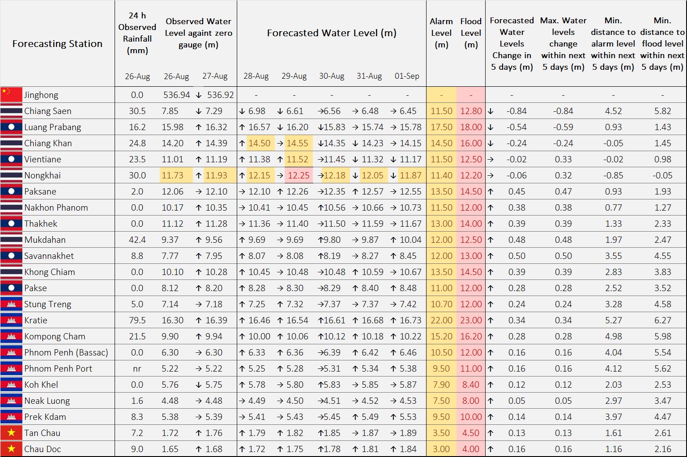This screenshot has height=457, width=687.
Task: Select the Phnom Penh Port station name
Action: tap(58, 368)
